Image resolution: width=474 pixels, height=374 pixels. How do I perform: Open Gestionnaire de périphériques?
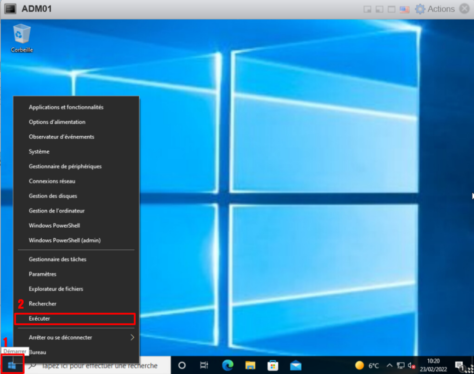[65, 166]
